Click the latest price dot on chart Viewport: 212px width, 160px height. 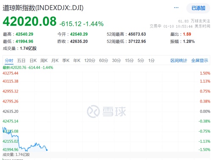47,150
